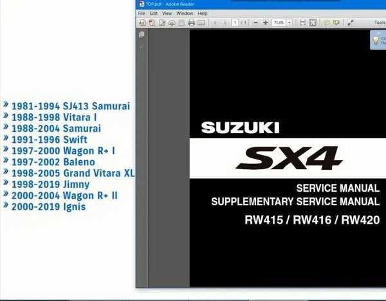Image resolution: width=386 pixels, height=301 pixels.
Task: Click the cloud save toolbar icon
Action: point(172,23)
